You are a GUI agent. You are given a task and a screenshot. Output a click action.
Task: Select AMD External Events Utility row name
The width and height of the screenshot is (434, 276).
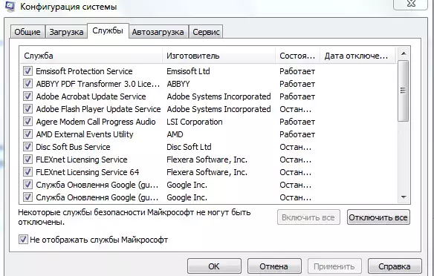pos(85,134)
